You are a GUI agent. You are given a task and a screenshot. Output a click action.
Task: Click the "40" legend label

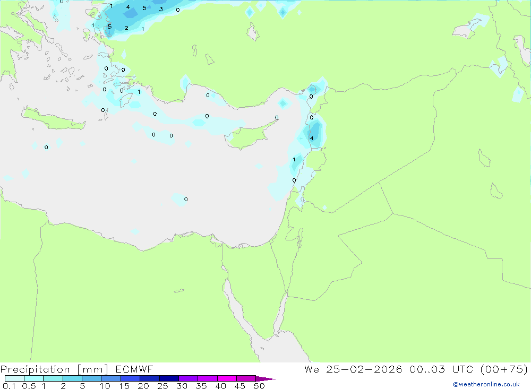click(221, 386)
